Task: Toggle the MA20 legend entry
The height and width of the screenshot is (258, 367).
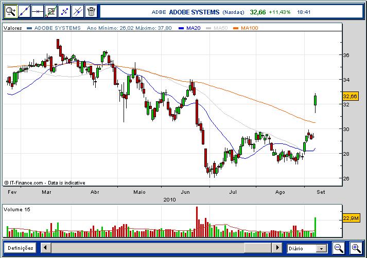Action: point(190,28)
